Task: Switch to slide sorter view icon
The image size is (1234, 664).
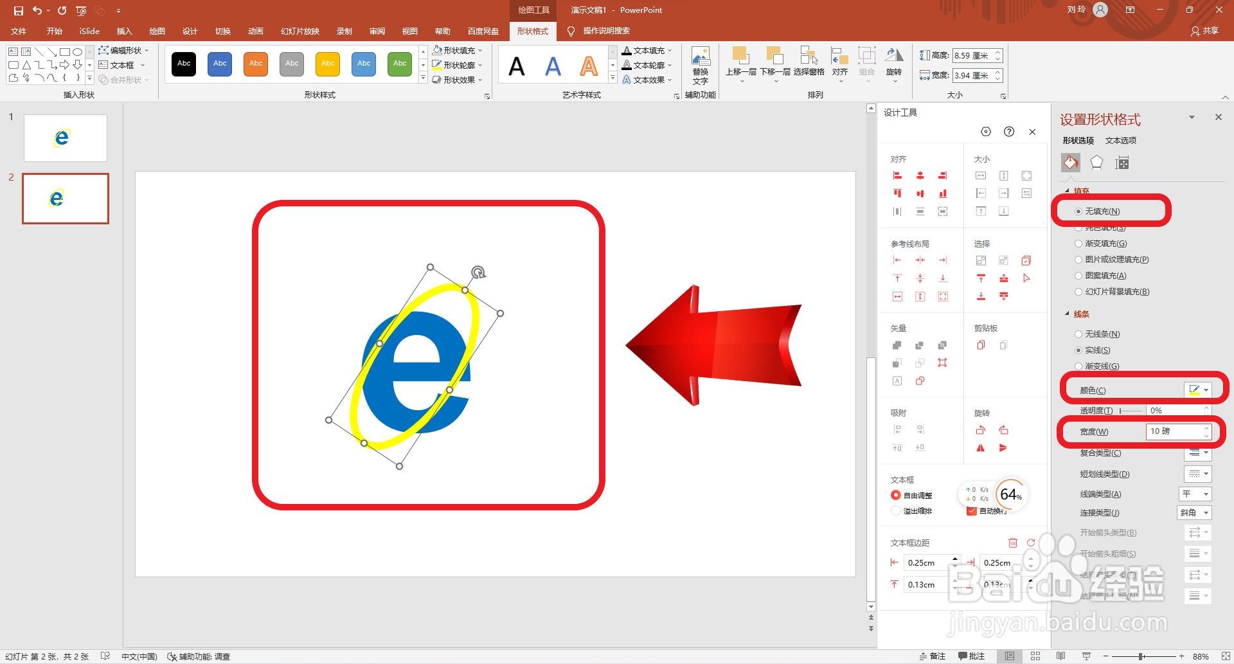Action: point(1035,656)
